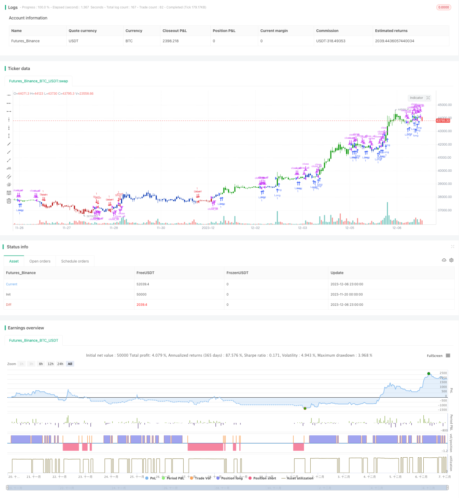Click the Current asset link
This screenshot has height=498, width=459.
[x=12, y=284]
